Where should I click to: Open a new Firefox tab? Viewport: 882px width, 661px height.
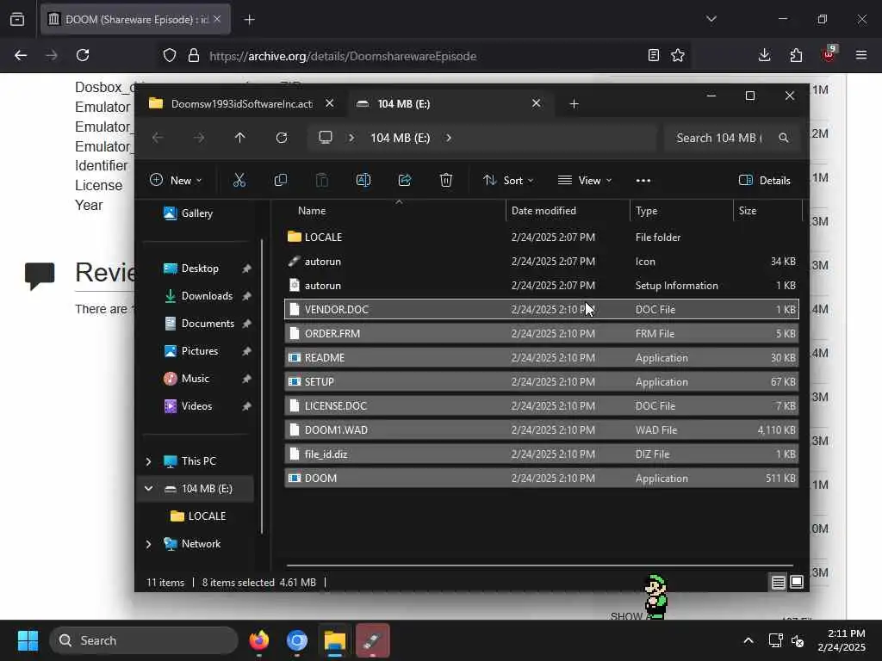(x=249, y=20)
